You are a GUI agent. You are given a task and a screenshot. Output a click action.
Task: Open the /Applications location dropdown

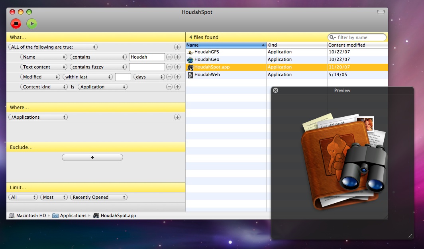tap(38, 117)
